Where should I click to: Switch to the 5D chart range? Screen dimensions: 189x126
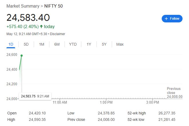(26, 44)
